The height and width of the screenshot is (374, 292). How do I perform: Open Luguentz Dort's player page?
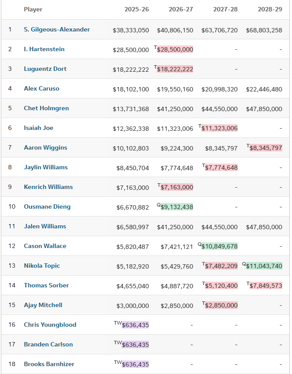click(45, 69)
